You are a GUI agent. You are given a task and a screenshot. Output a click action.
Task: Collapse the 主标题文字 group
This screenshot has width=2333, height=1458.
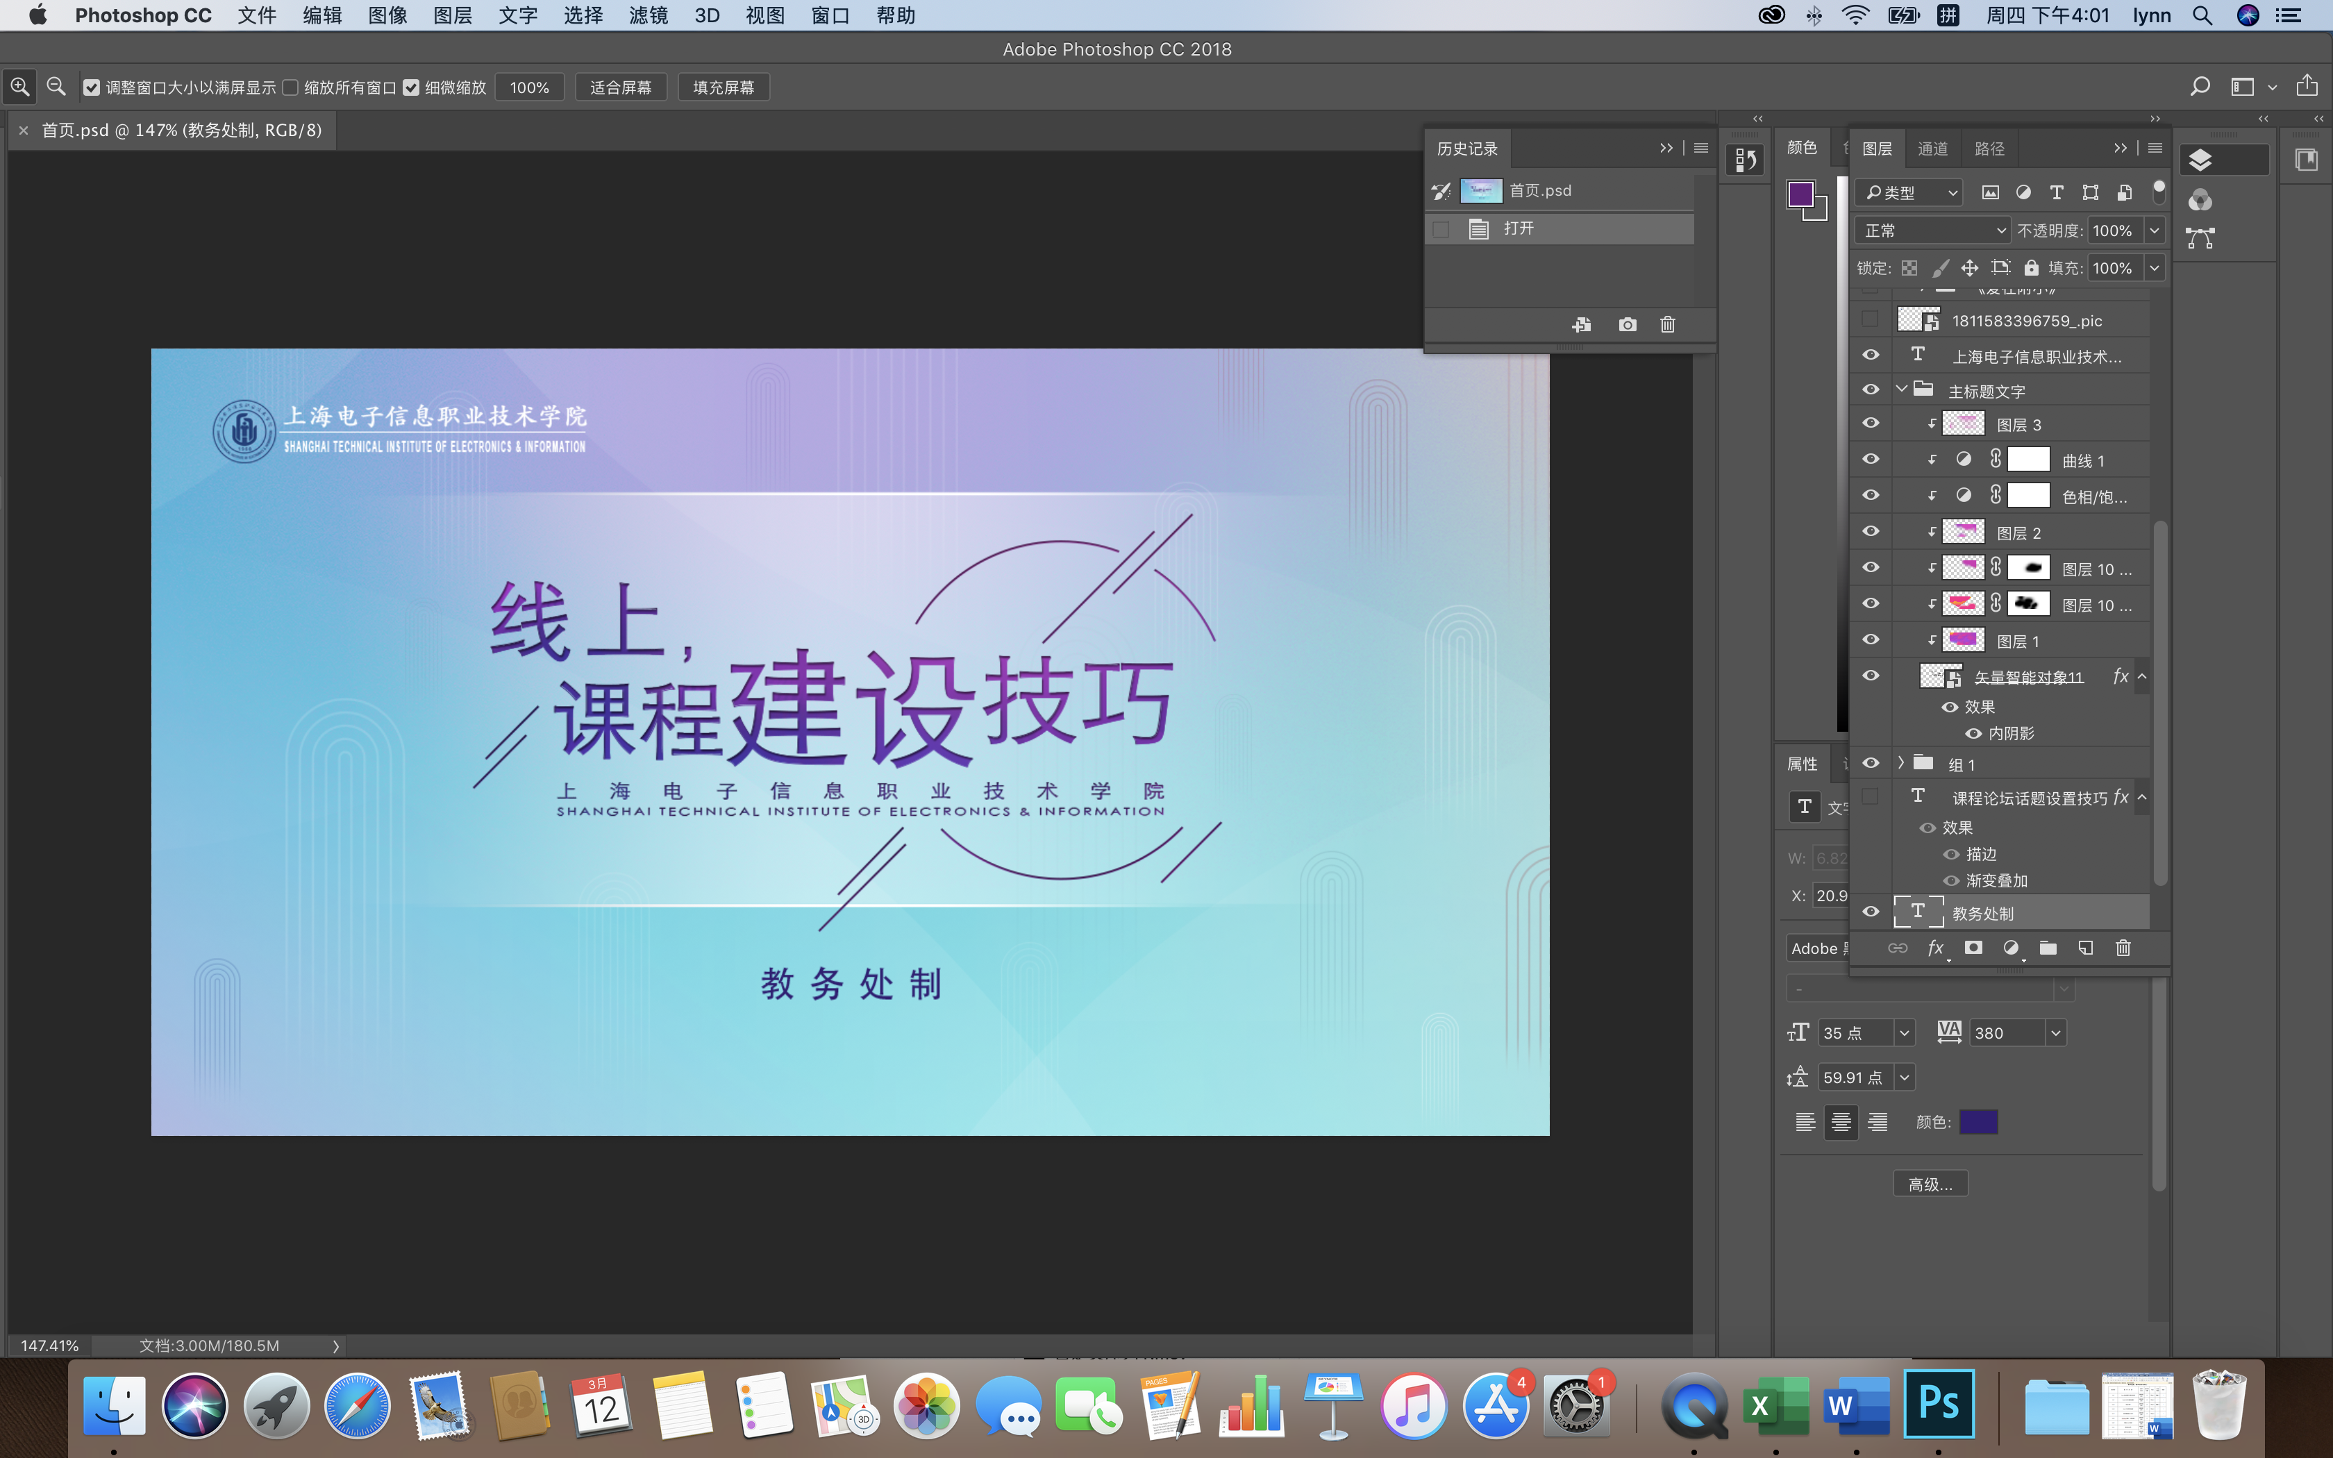tap(1901, 389)
